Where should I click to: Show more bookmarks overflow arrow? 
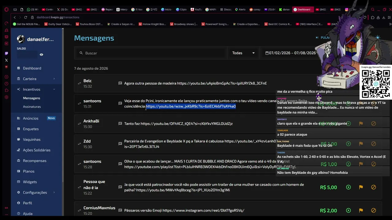click(390, 24)
